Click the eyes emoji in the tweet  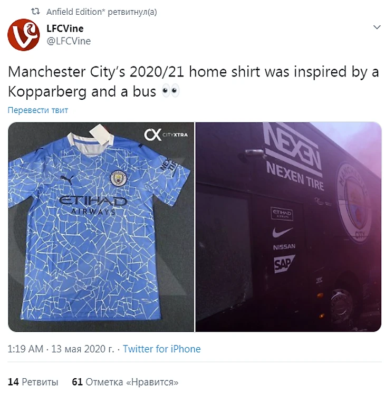170,91
